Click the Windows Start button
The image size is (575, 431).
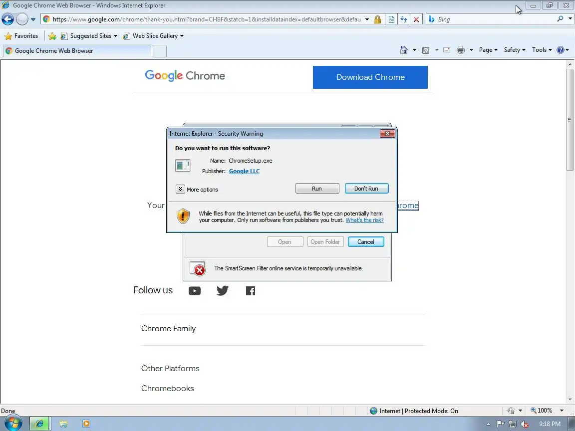point(13,424)
